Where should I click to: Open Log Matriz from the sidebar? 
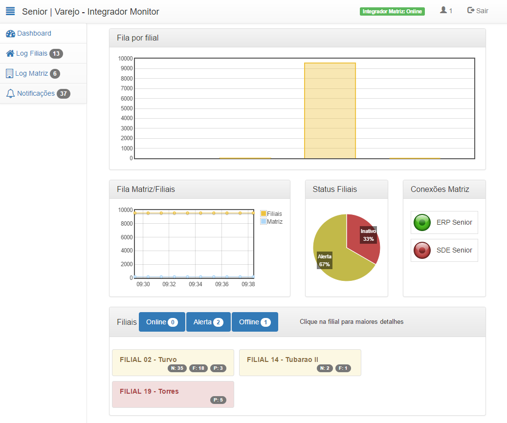coord(31,73)
